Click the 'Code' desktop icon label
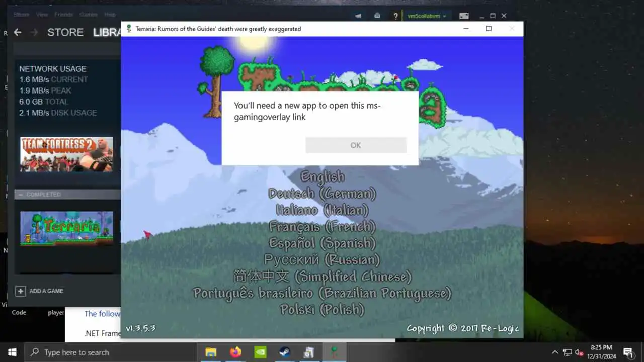The height and width of the screenshot is (362, 644). click(x=19, y=312)
